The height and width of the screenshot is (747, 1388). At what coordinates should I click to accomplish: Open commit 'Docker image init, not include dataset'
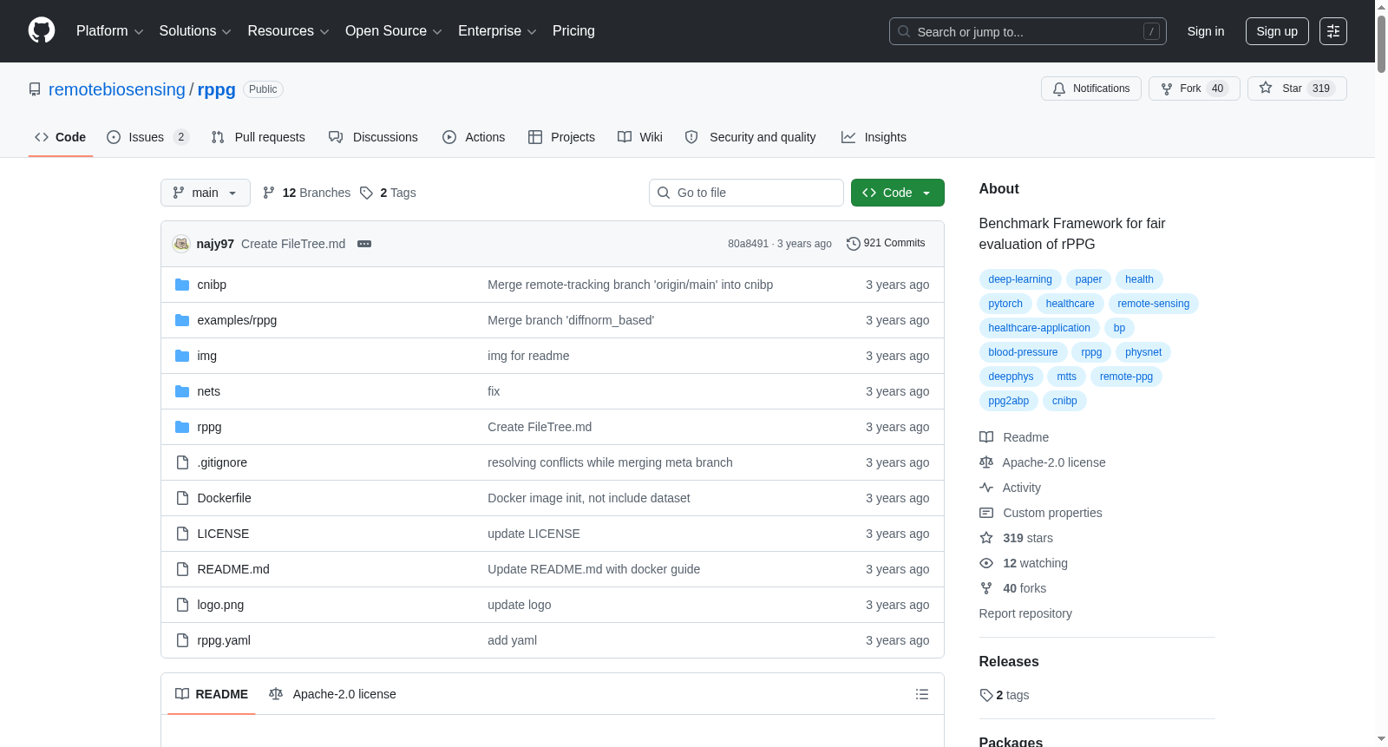[589, 498]
